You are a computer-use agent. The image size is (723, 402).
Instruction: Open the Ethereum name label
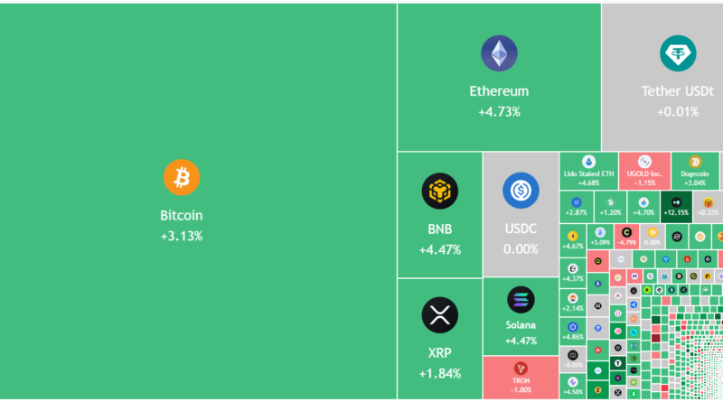(499, 91)
